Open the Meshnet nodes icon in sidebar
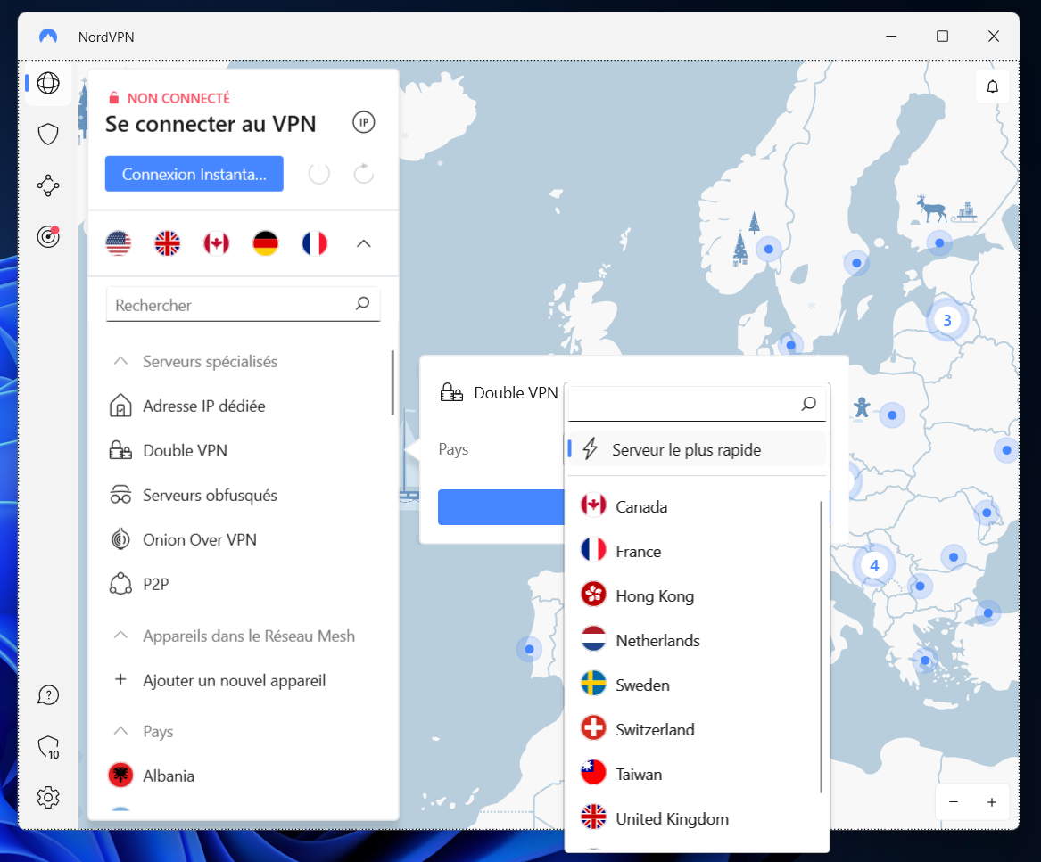The image size is (1041, 862). pos(48,185)
